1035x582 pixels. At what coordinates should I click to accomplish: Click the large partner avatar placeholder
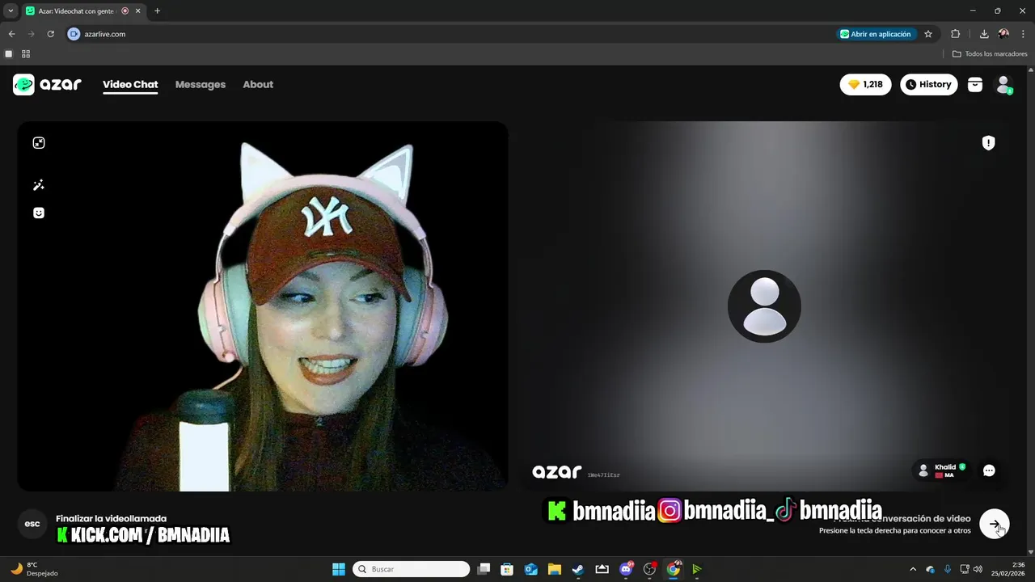point(764,306)
